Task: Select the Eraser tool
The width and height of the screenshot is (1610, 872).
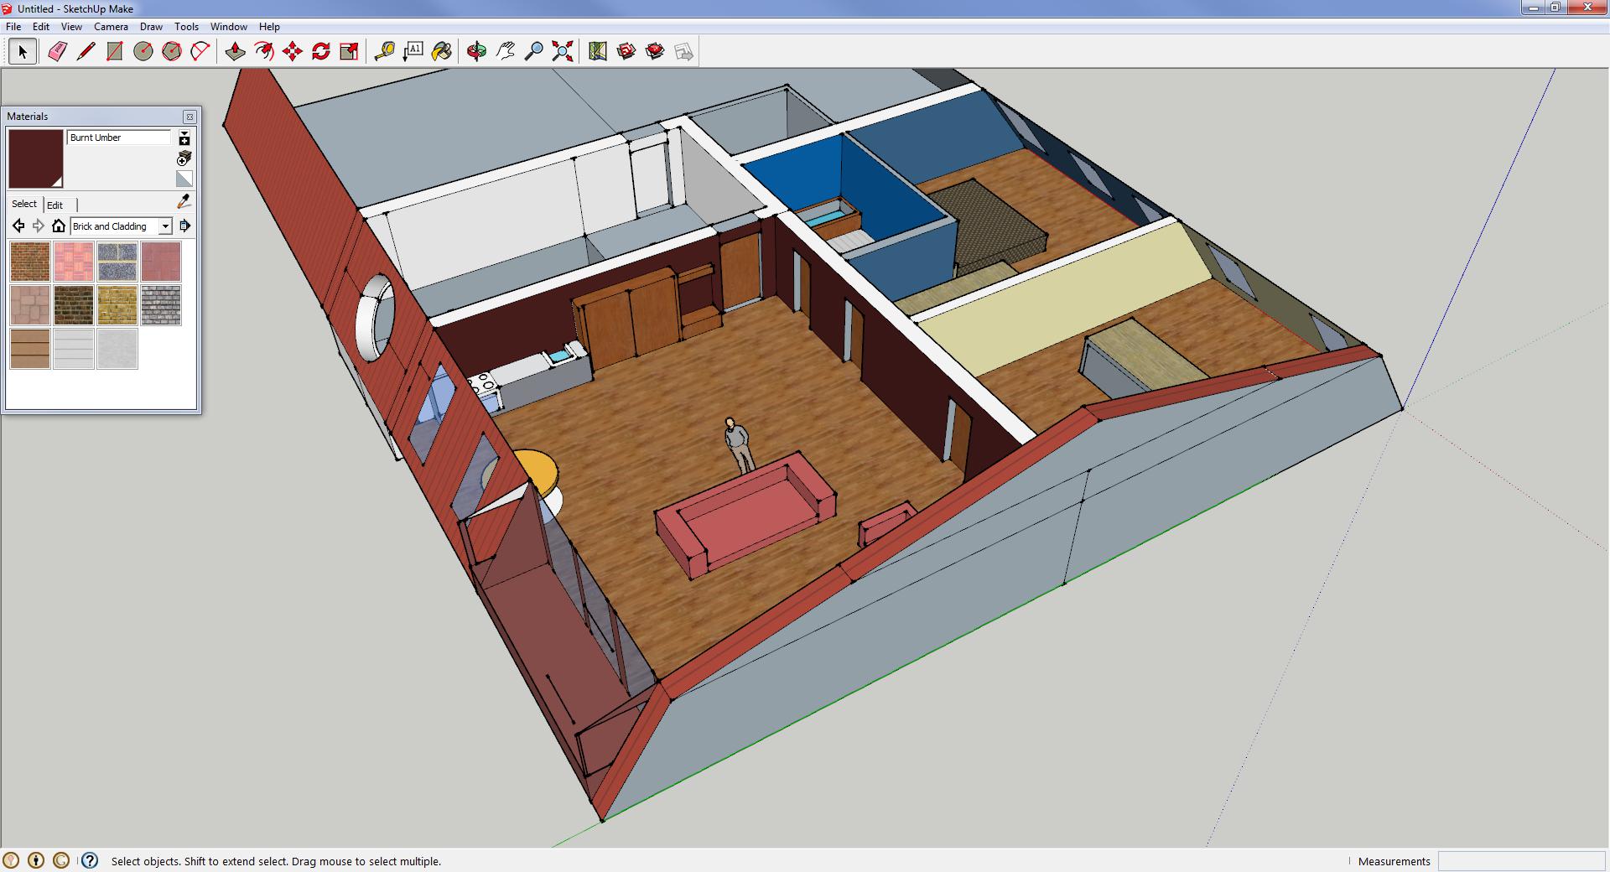Action: tap(57, 52)
